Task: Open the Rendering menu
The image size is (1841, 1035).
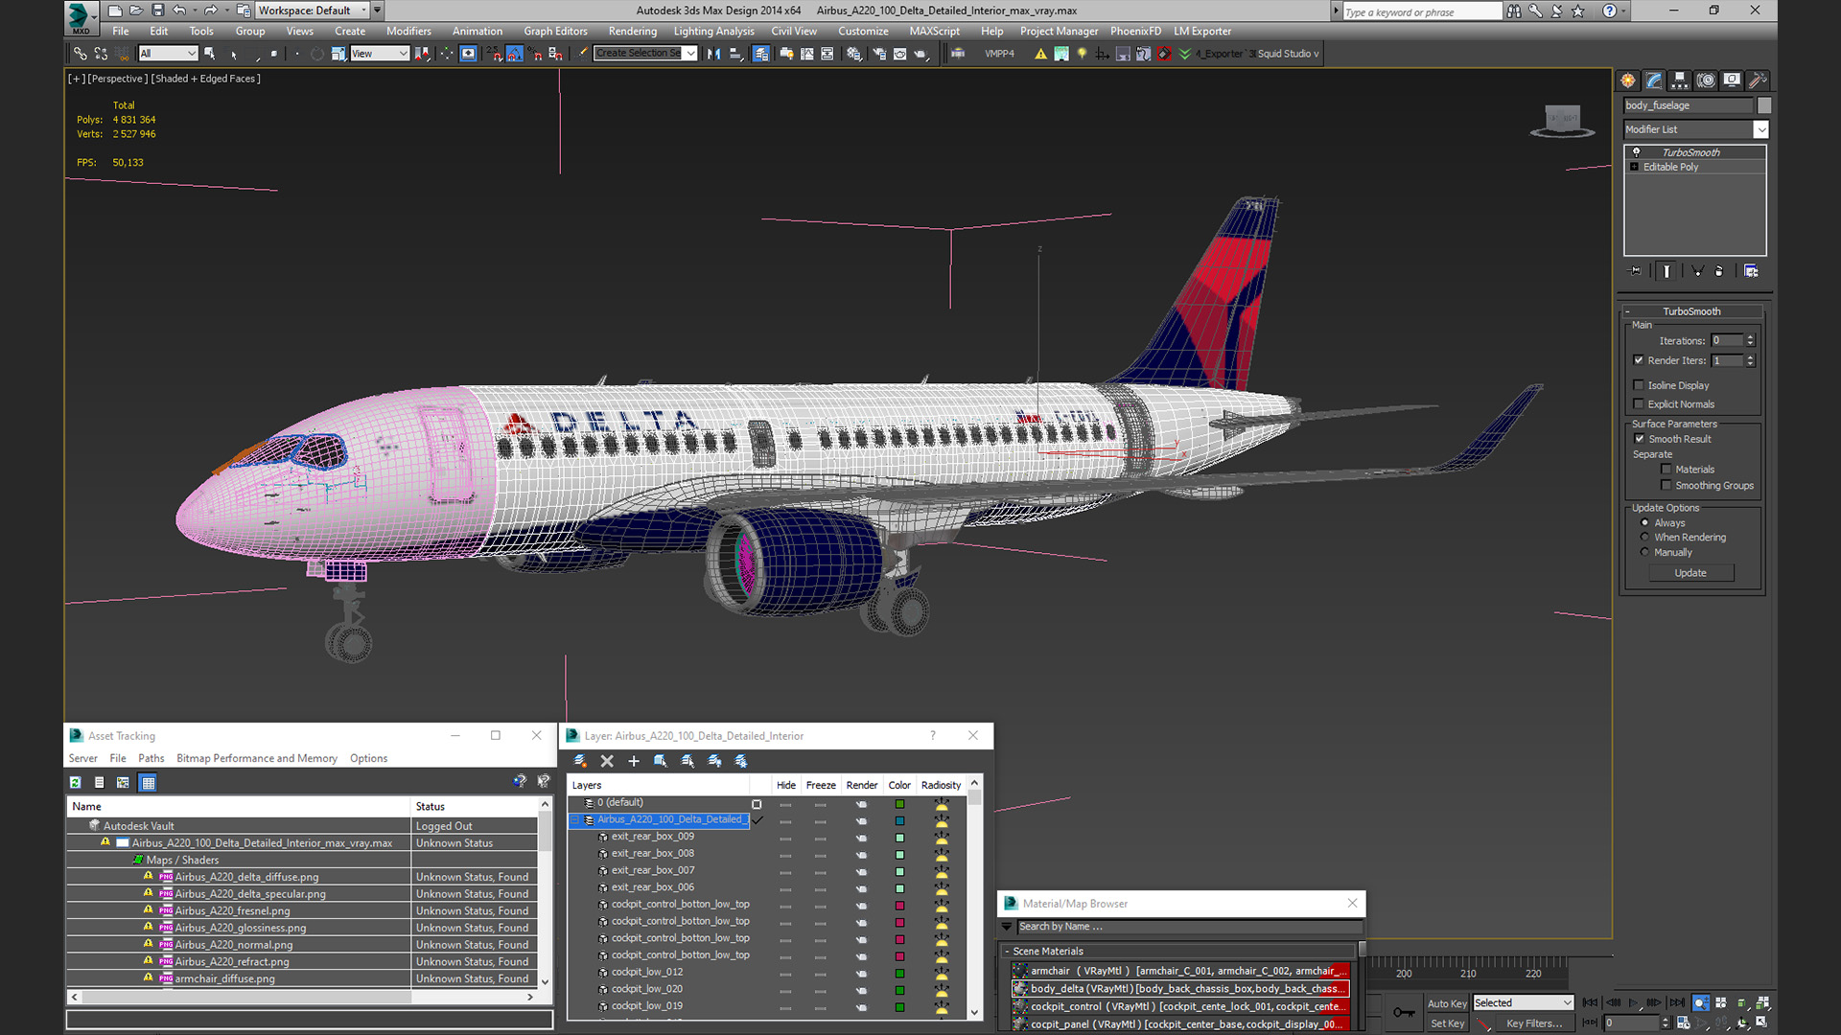Action: (x=633, y=32)
